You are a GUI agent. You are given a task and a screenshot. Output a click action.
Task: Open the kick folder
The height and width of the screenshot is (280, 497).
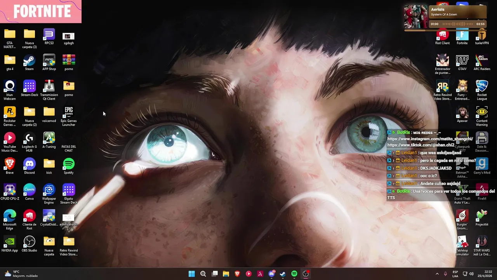pos(49,166)
